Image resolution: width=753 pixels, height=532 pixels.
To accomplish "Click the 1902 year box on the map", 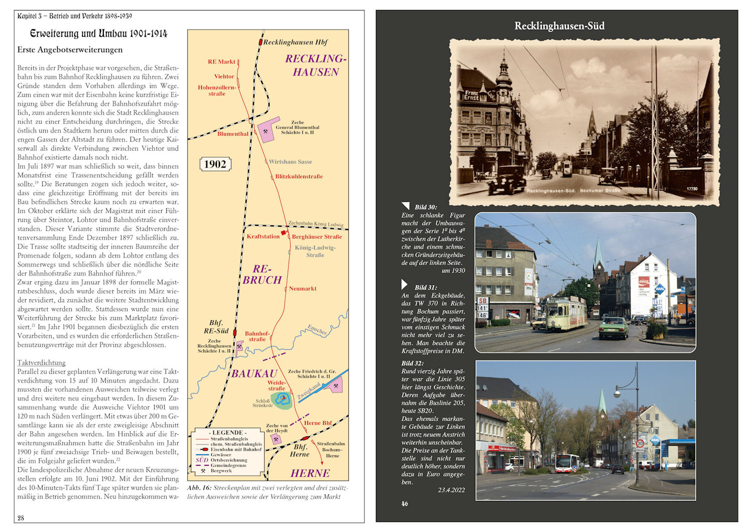I will coord(215,164).
